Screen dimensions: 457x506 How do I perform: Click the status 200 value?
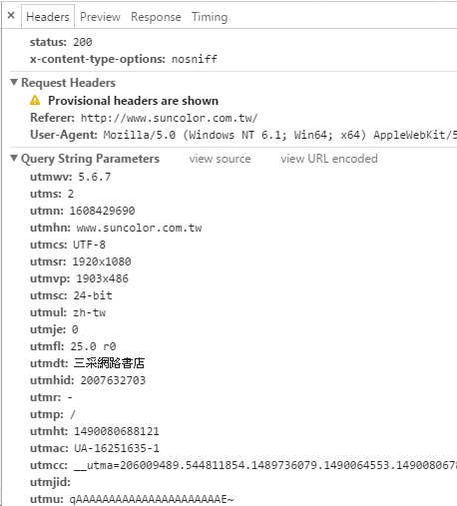pos(83,42)
